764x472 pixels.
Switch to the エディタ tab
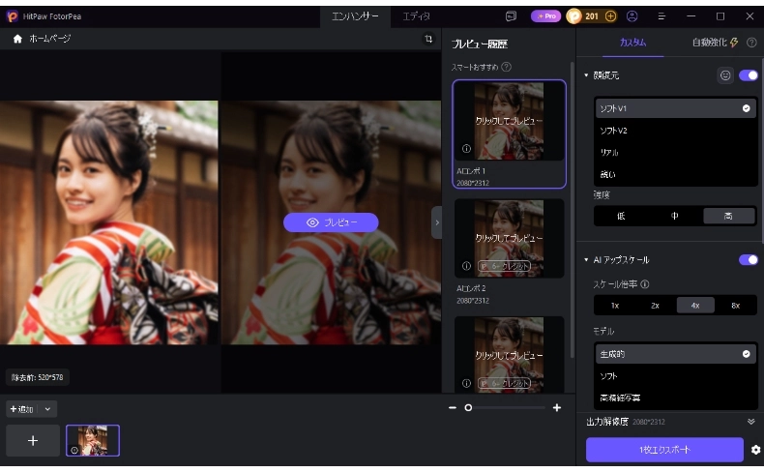click(417, 16)
